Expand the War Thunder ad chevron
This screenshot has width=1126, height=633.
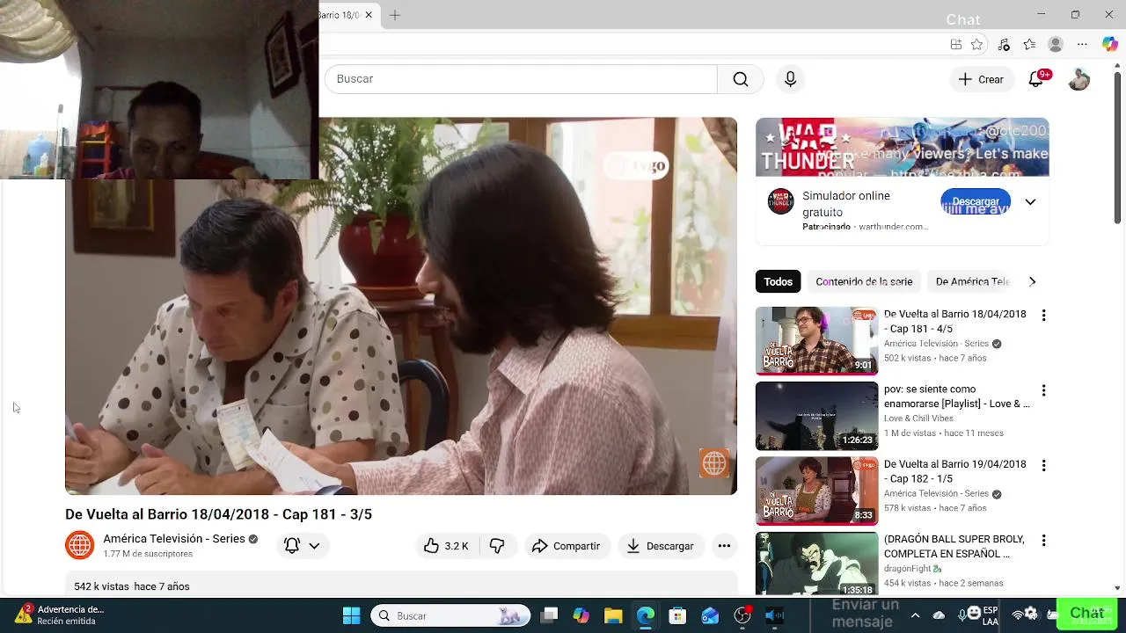(x=1030, y=202)
